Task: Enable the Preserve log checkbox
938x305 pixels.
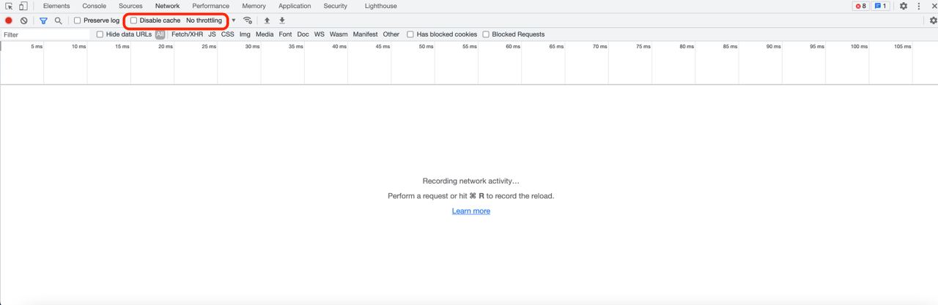Action: (x=78, y=20)
